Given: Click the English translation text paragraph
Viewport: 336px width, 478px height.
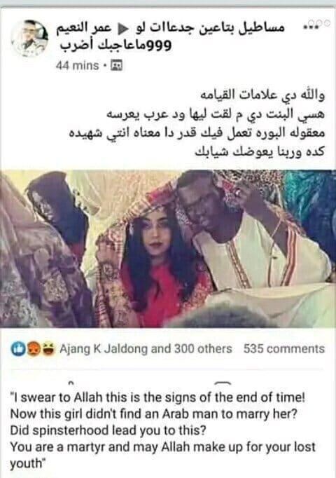Looking at the screenshot, I should pyautogui.click(x=163, y=430).
